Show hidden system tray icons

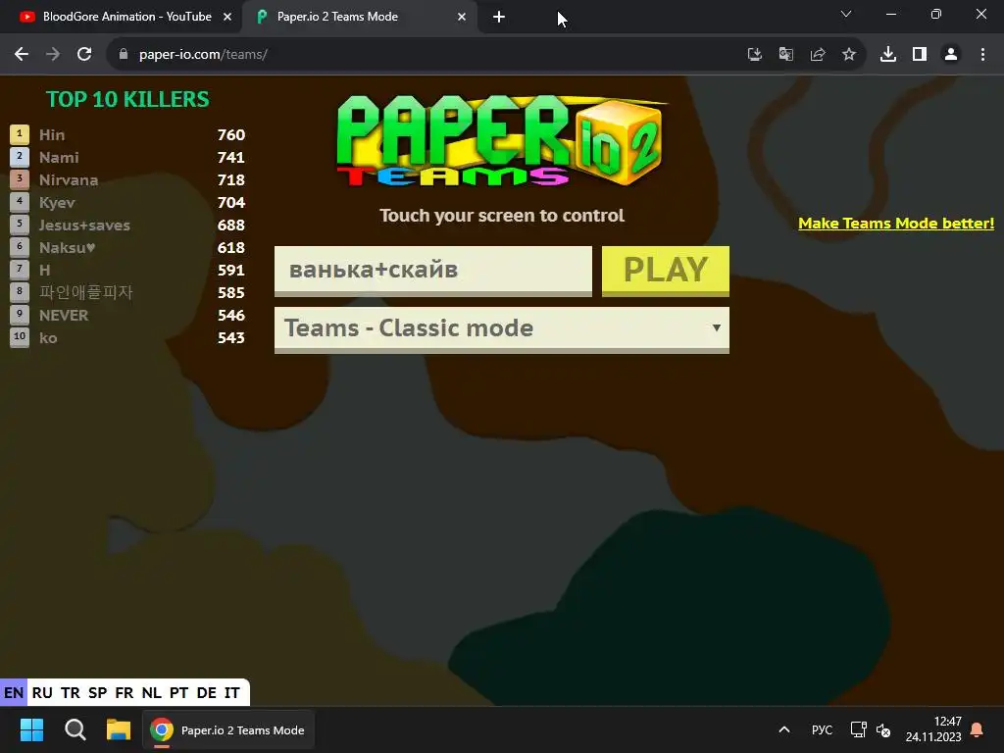[784, 729]
